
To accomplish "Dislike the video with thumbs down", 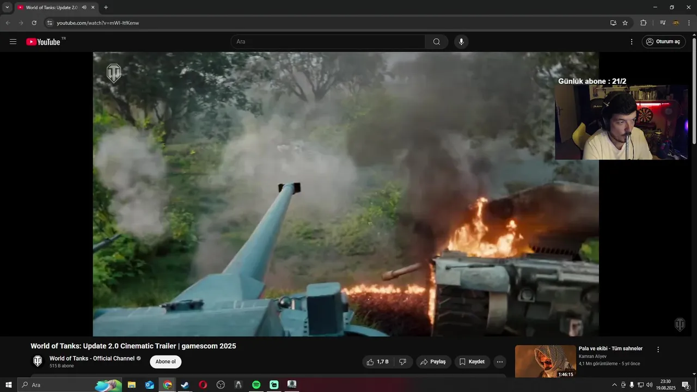I will coord(403,362).
